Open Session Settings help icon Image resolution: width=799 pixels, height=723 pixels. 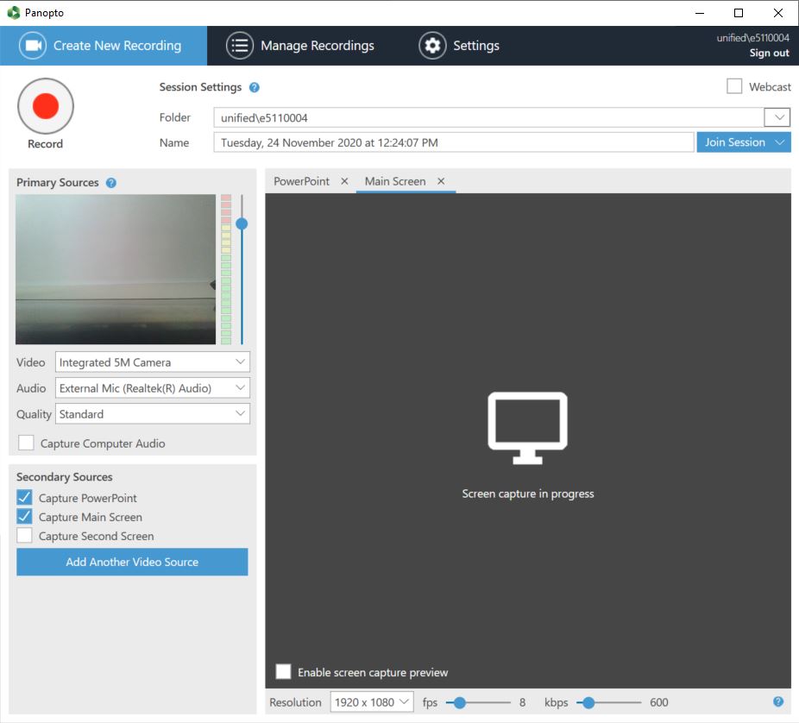click(x=255, y=87)
